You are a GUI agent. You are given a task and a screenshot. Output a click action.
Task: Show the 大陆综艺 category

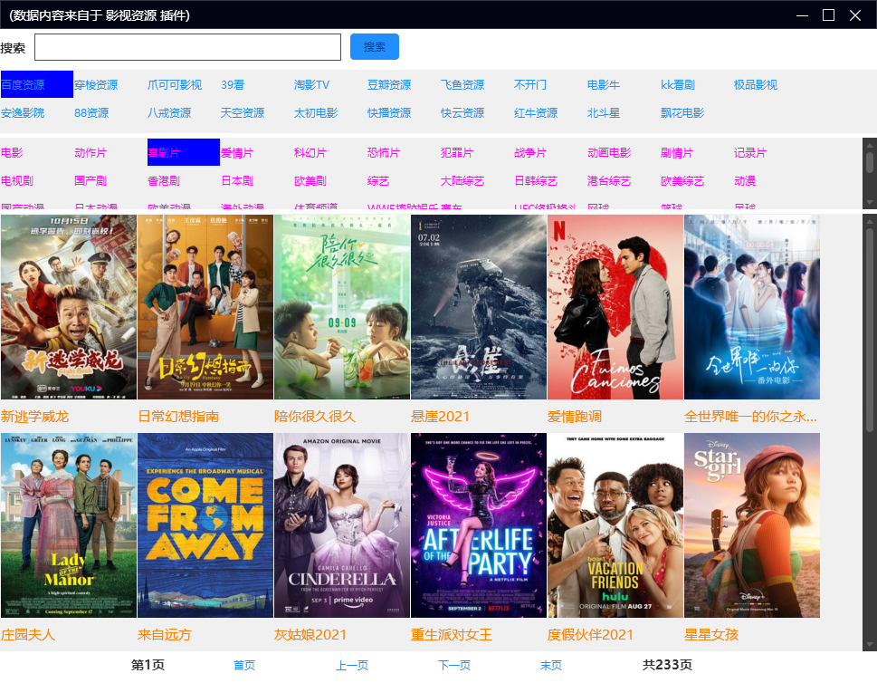pyautogui.click(x=462, y=180)
